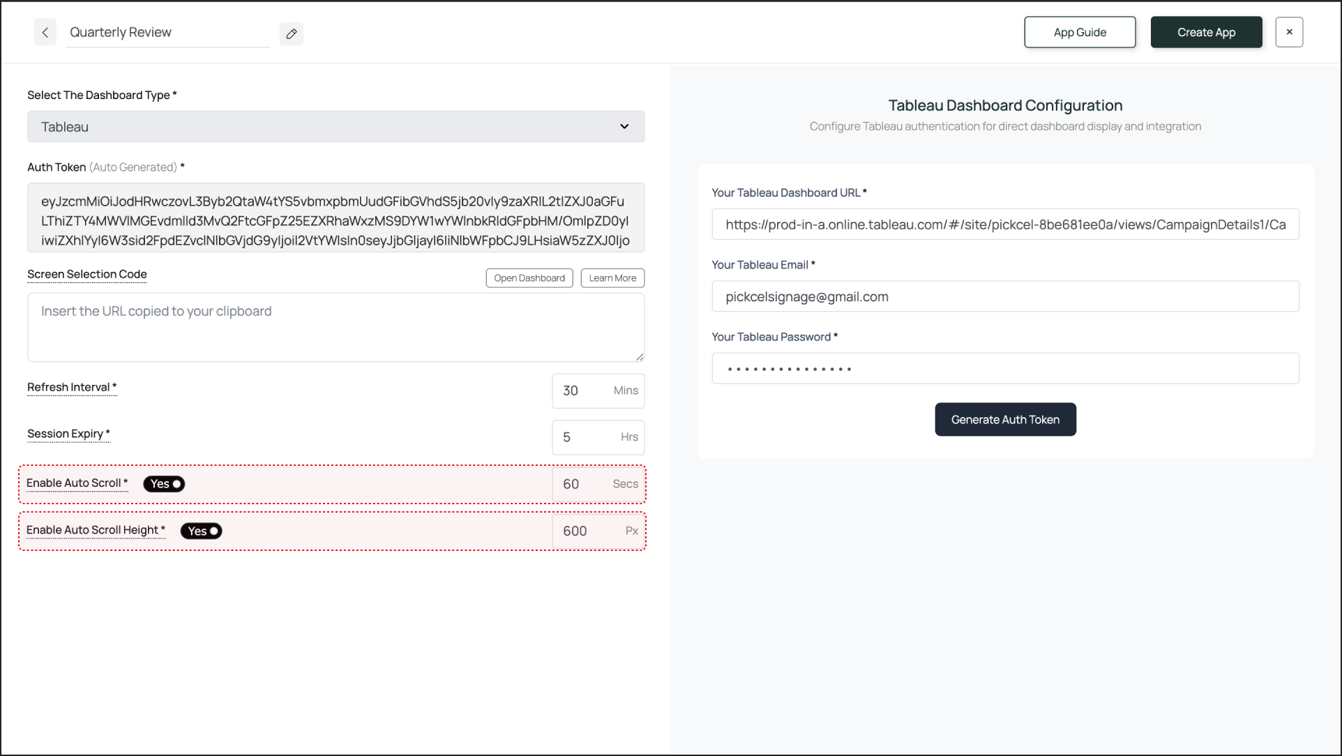This screenshot has width=1342, height=756.
Task: Click Generate Auth Token button
Action: coord(1005,420)
